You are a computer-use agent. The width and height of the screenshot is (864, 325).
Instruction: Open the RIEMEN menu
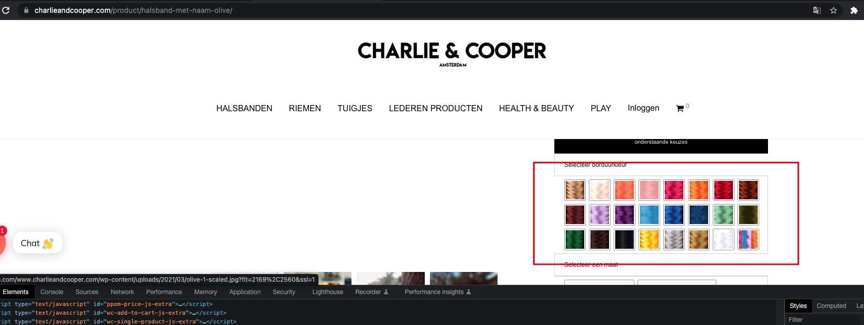[x=305, y=108]
